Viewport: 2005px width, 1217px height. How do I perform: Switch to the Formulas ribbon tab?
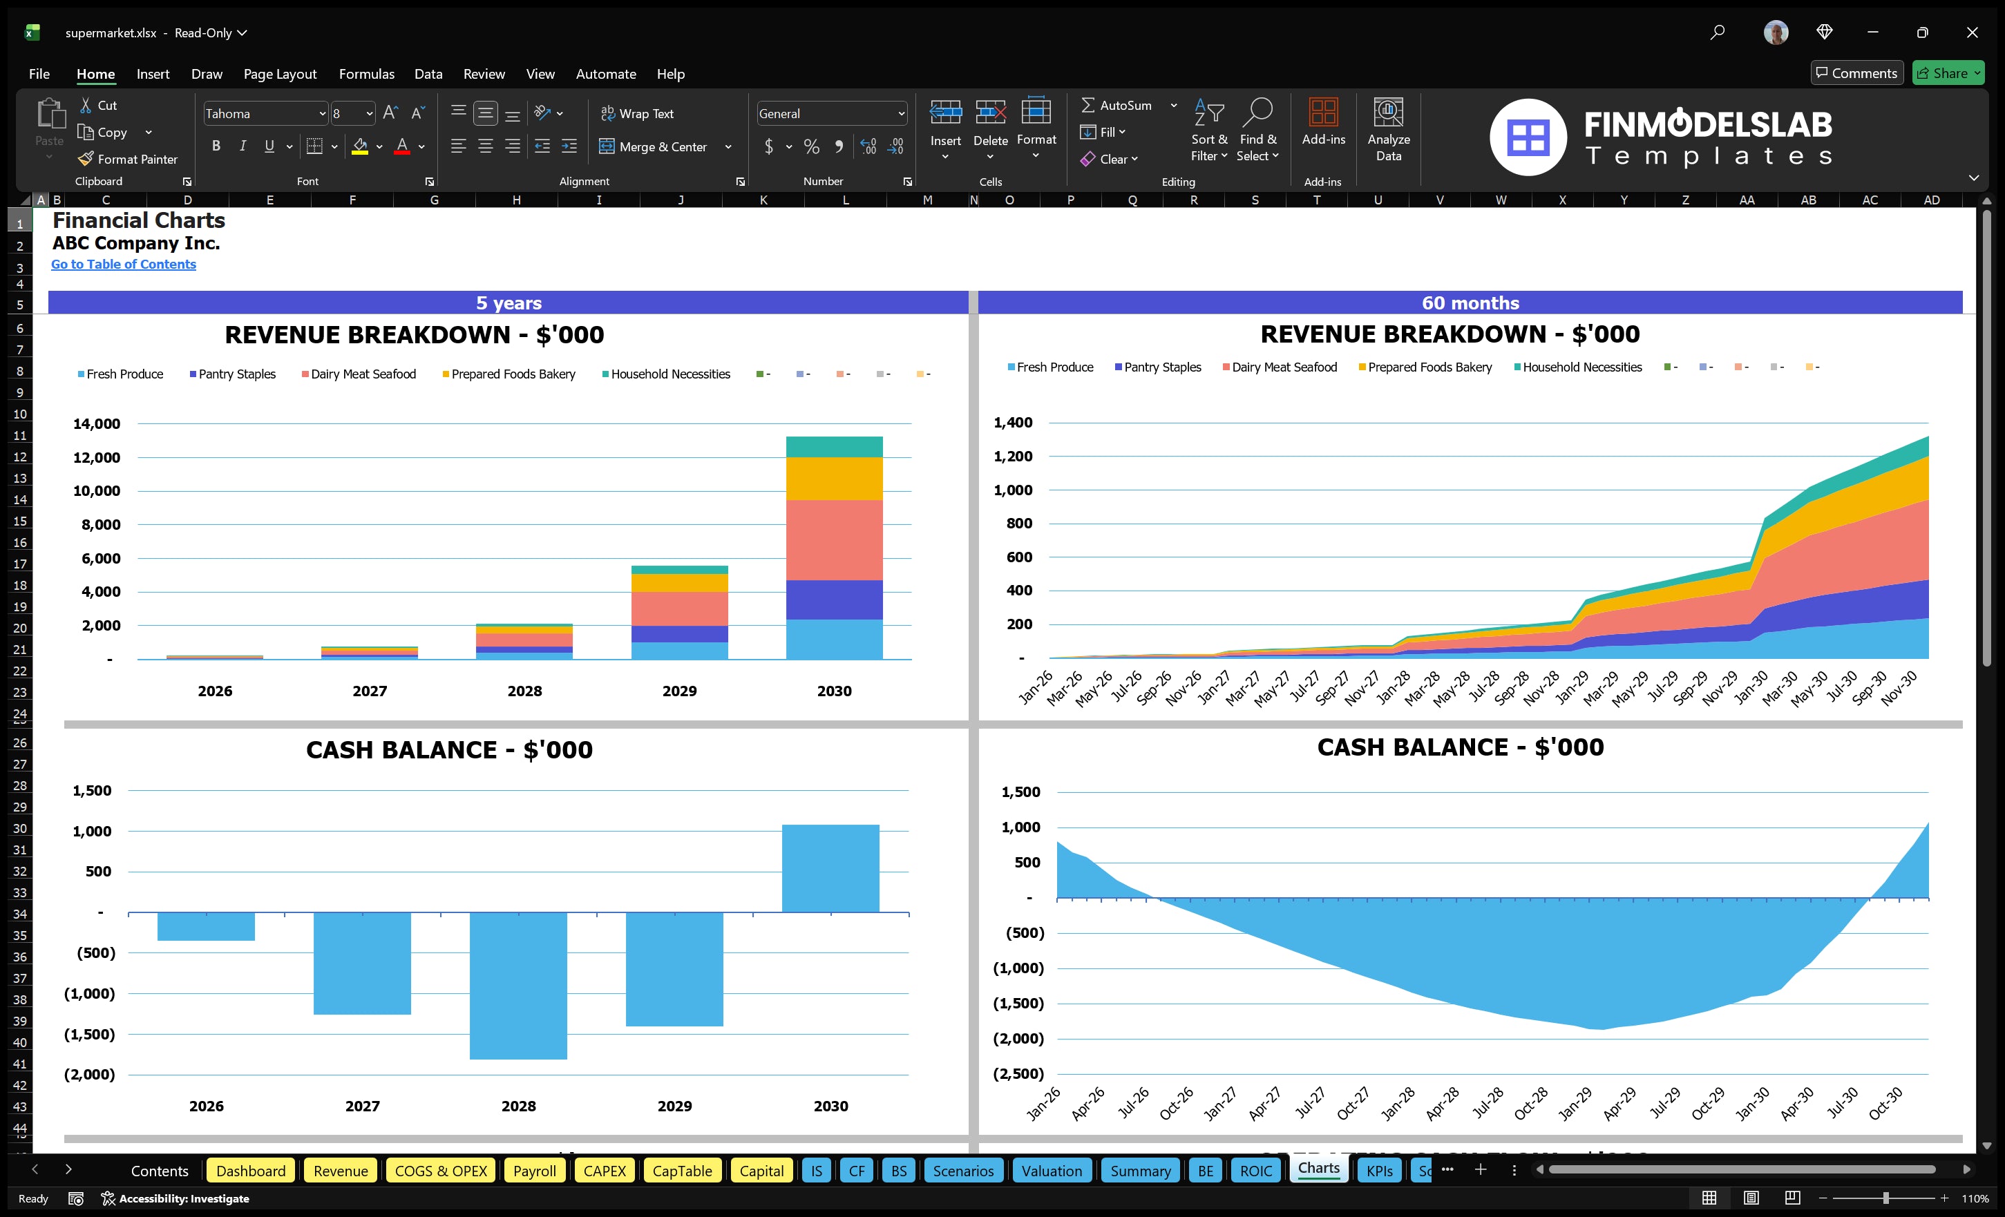[x=366, y=73]
